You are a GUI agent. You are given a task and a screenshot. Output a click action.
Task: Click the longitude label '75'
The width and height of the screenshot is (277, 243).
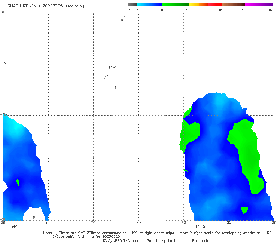pyautogui.click(x=138, y=222)
